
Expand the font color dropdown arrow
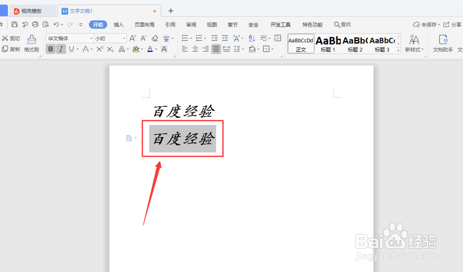(156, 49)
